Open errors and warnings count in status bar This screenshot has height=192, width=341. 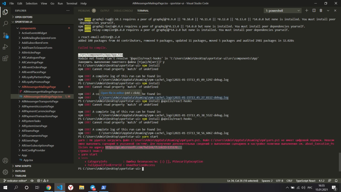pos(43,181)
